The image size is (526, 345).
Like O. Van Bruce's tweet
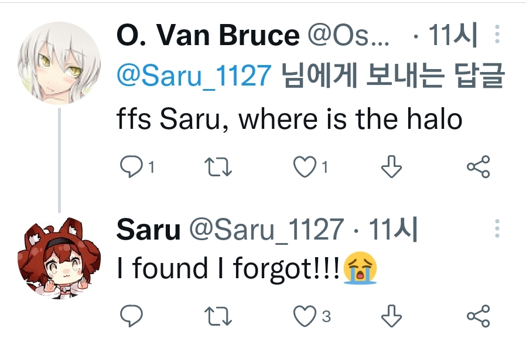[305, 168]
